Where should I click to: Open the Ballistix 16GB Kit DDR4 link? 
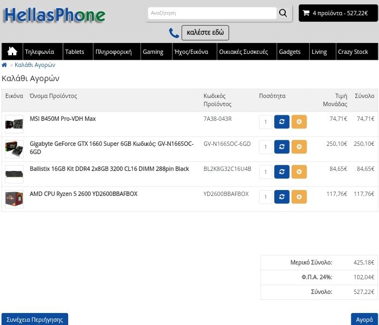109,169
